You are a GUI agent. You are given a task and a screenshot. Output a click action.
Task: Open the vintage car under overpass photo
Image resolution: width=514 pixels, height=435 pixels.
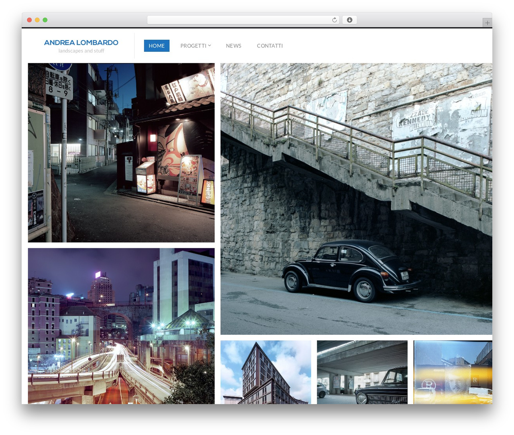tap(362, 372)
